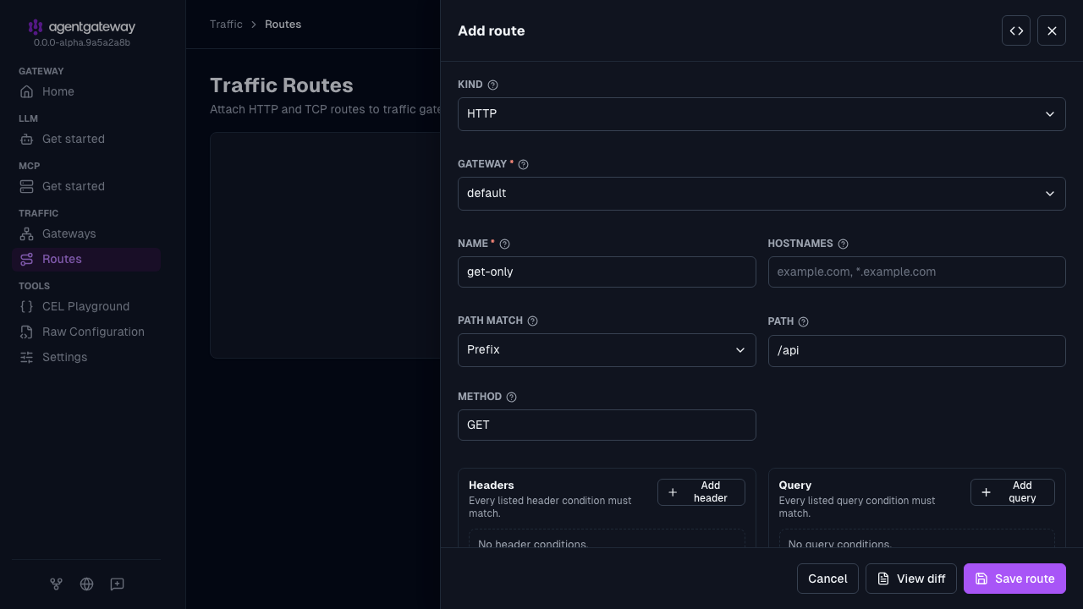Open the PATH MATCH dropdown showing Prefix
The image size is (1083, 609).
[607, 350]
